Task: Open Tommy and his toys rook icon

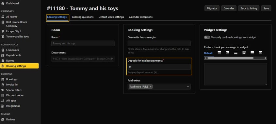Action: [x=3, y=37]
